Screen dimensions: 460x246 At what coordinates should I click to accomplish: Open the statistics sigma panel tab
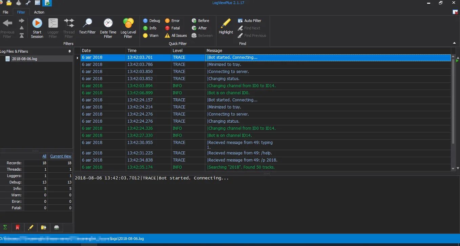pyautogui.click(x=5, y=227)
